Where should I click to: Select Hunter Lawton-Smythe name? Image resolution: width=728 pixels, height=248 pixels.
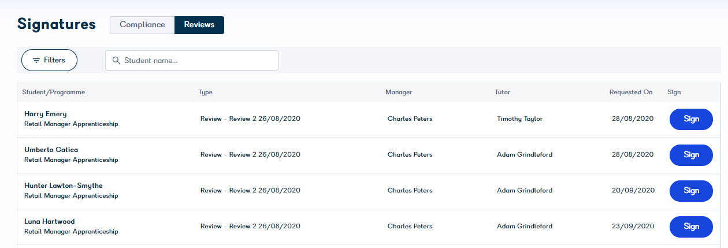64,186
